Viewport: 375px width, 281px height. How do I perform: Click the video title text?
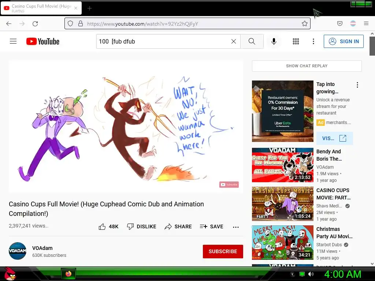[107, 209]
